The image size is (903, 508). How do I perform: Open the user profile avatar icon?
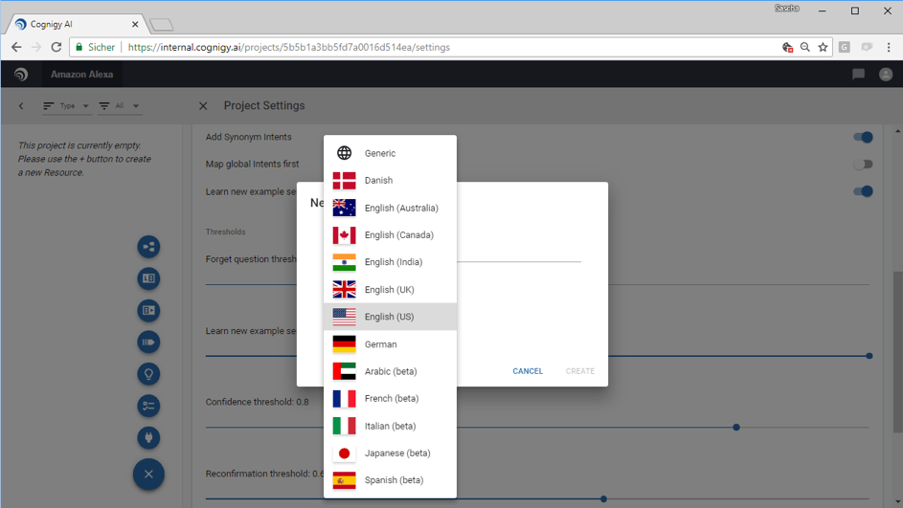click(886, 75)
